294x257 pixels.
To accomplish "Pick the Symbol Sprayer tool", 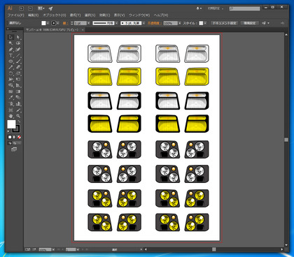I will (10, 104).
